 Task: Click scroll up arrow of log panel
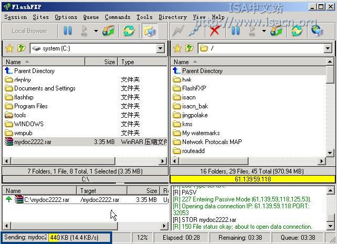tap(330, 190)
